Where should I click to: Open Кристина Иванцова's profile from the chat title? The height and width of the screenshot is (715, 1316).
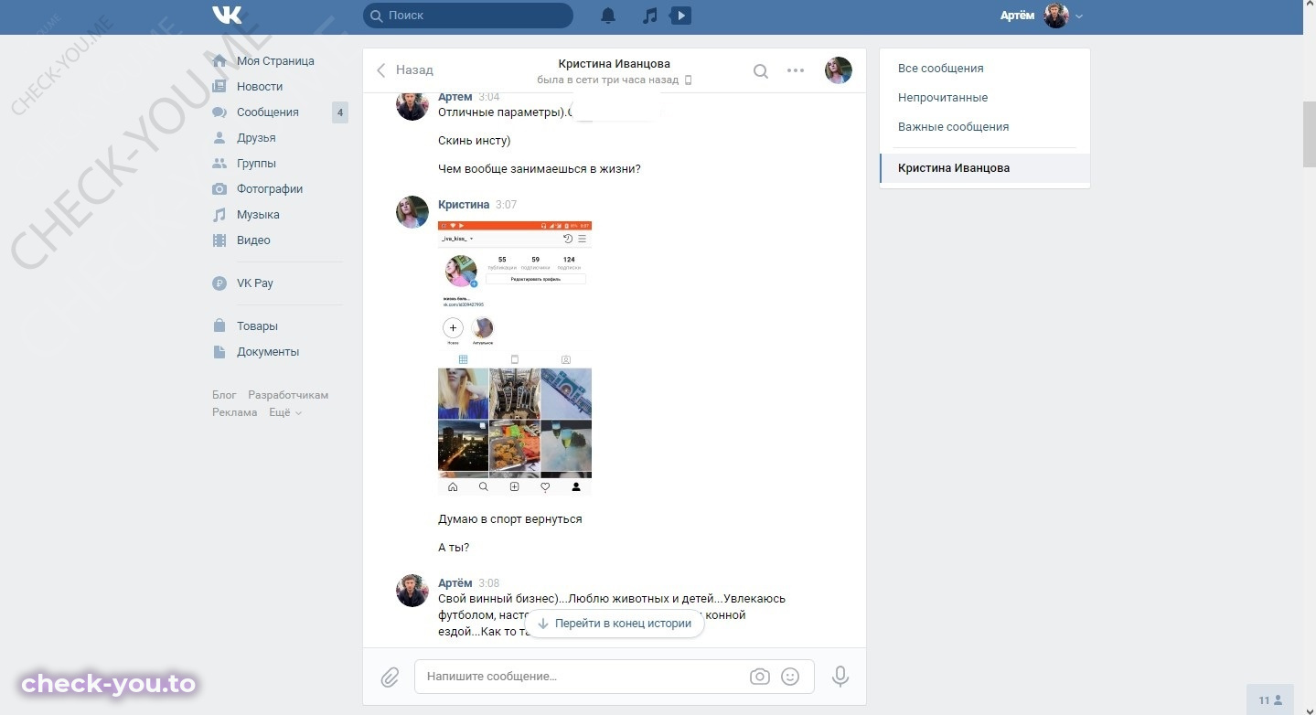(614, 64)
